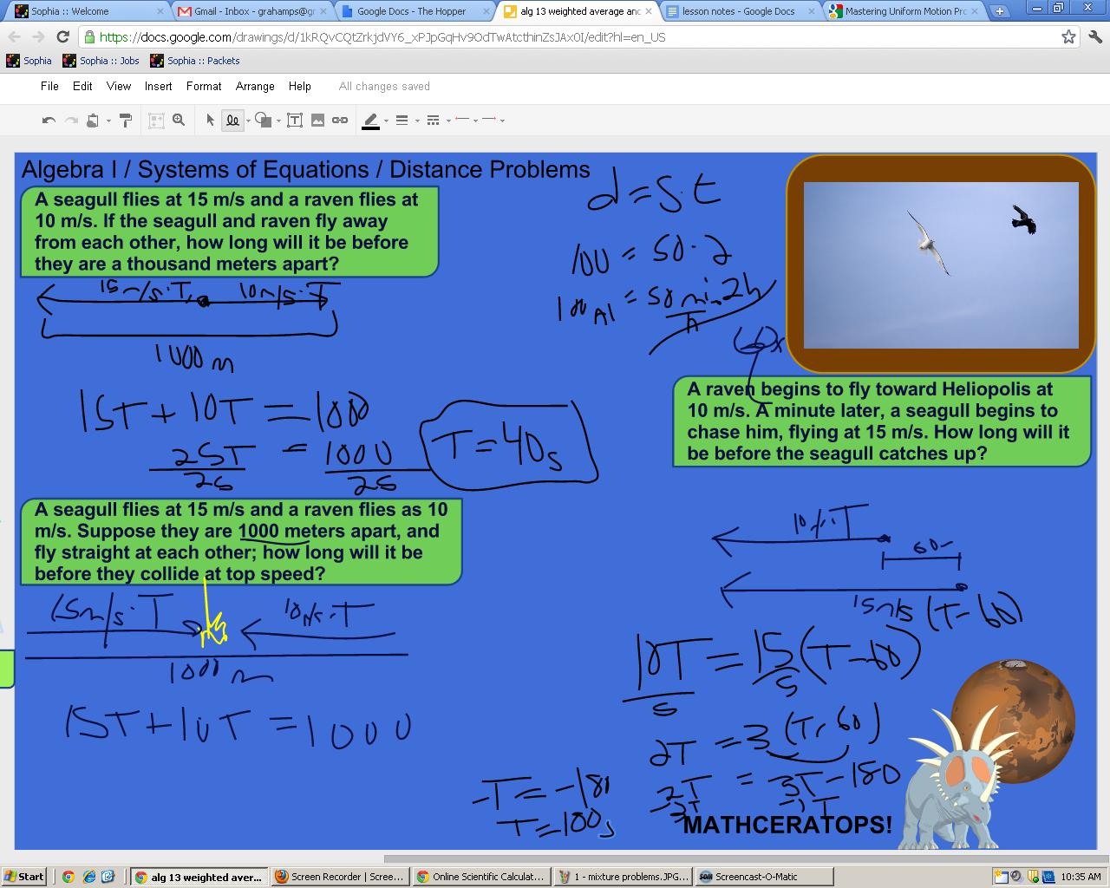Select the paint format tool
This screenshot has width=1110, height=888.
[125, 120]
